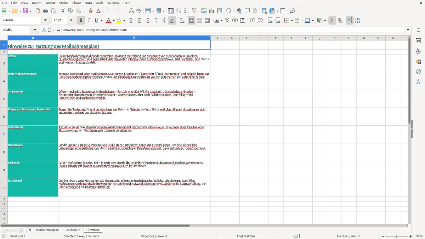Open font color dropdown arrow

(114, 21)
